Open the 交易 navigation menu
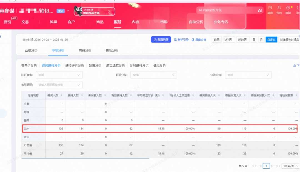 [25, 22]
